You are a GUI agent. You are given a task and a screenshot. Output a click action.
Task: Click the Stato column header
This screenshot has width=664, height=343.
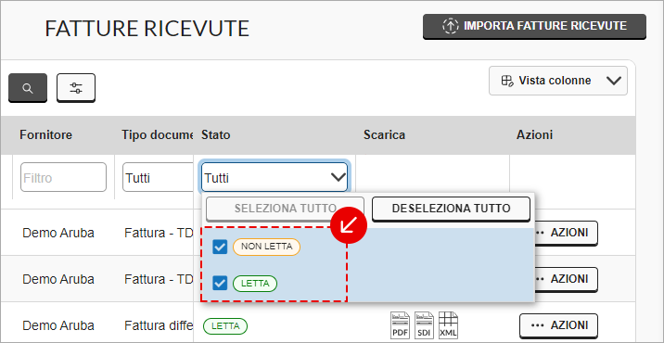215,135
